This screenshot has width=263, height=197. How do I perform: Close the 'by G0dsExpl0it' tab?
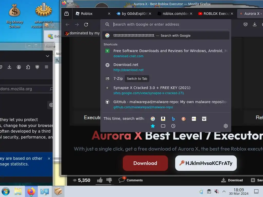(150, 14)
